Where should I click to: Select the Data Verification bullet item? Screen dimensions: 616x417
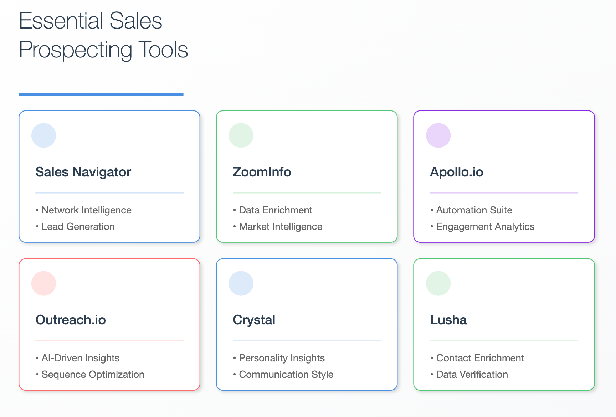tap(469, 375)
